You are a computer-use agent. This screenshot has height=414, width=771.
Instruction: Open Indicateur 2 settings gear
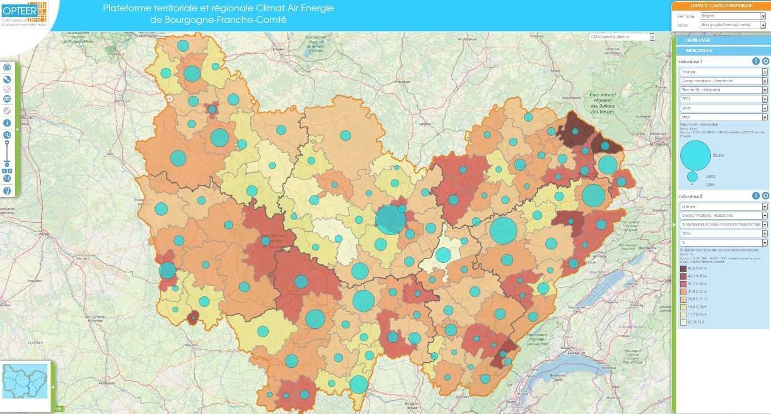(765, 196)
